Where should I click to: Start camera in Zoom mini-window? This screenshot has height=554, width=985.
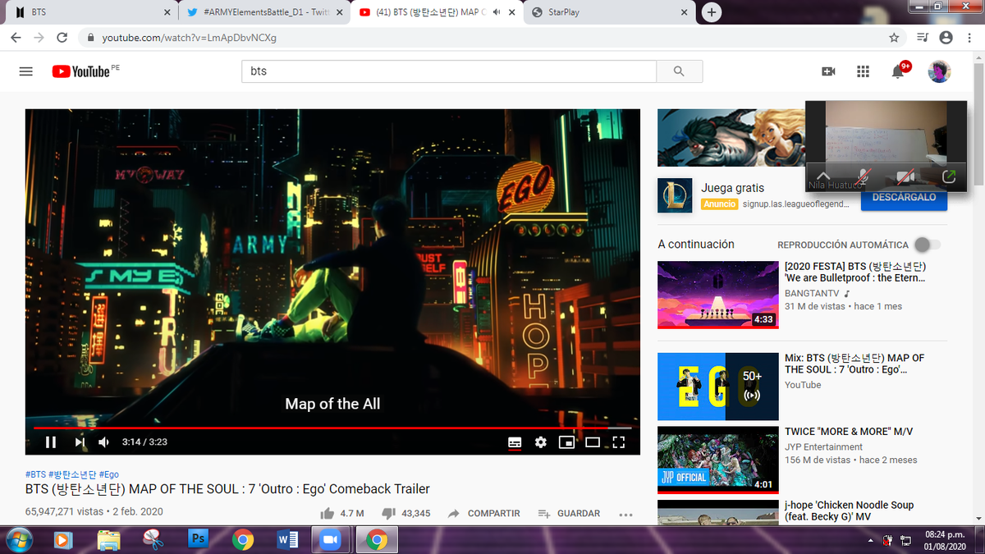[x=905, y=176]
